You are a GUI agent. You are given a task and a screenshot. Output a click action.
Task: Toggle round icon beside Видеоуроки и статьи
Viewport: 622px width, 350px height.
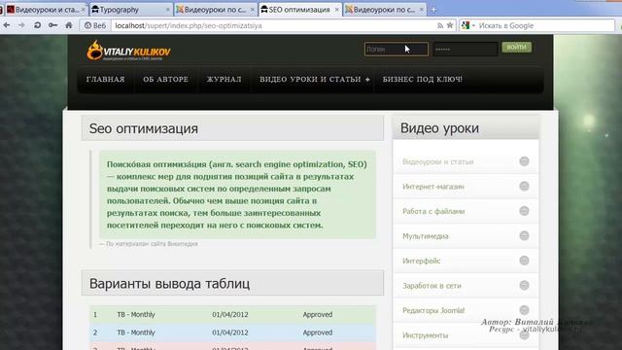tap(524, 161)
